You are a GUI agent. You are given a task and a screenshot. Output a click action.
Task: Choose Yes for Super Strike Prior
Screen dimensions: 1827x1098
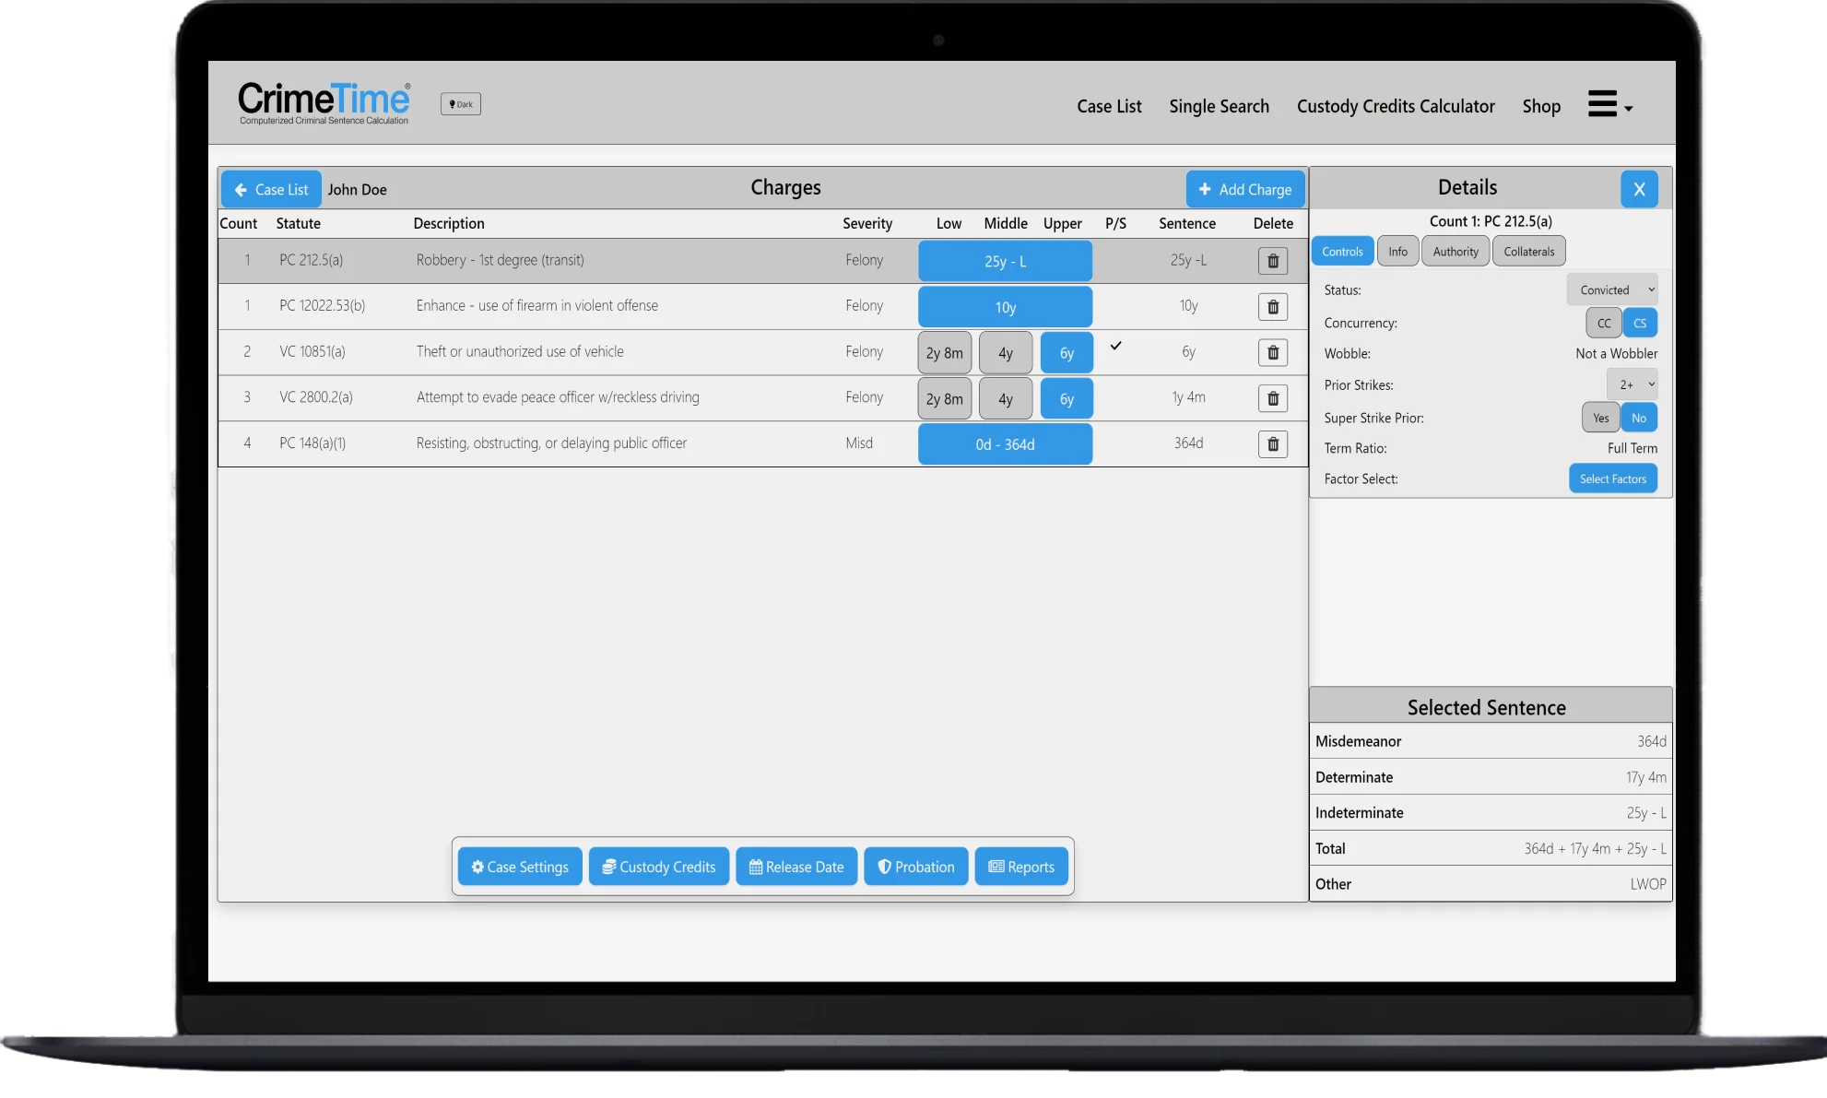(x=1600, y=419)
